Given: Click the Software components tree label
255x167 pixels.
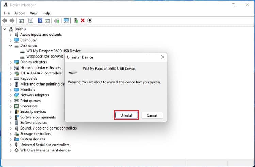Looking at the screenshot, I should click(38, 117).
